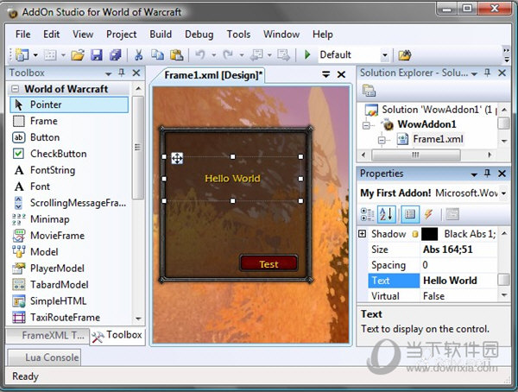Click the black Shadow color swatch
This screenshot has width=518, height=392.
click(429, 234)
